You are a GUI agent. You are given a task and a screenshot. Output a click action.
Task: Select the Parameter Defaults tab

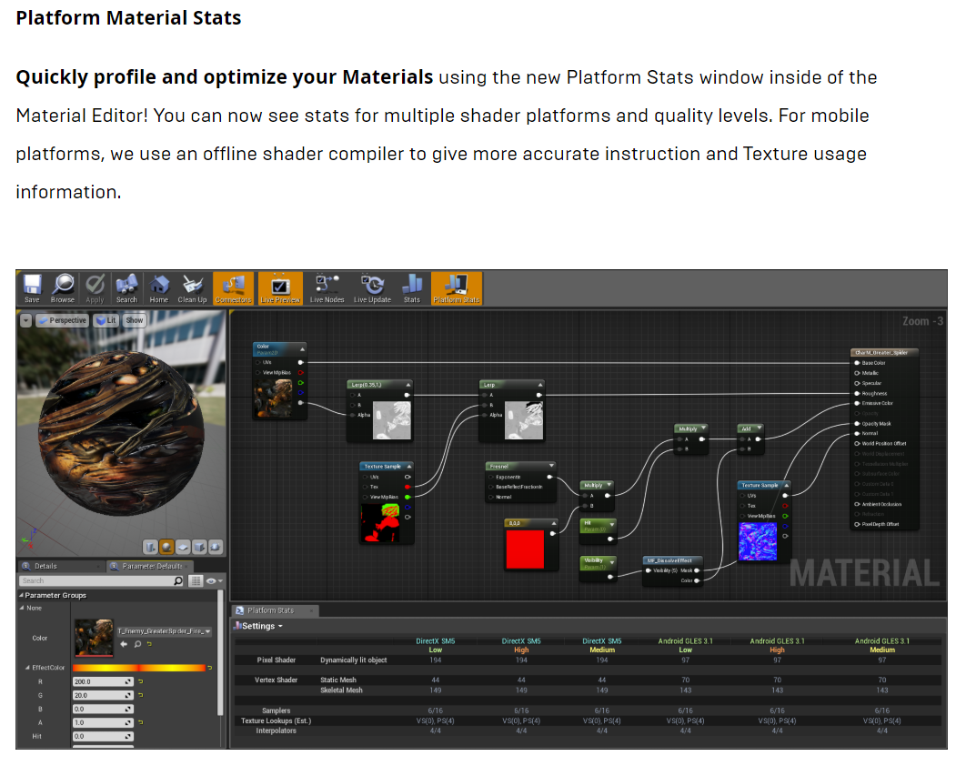(152, 566)
